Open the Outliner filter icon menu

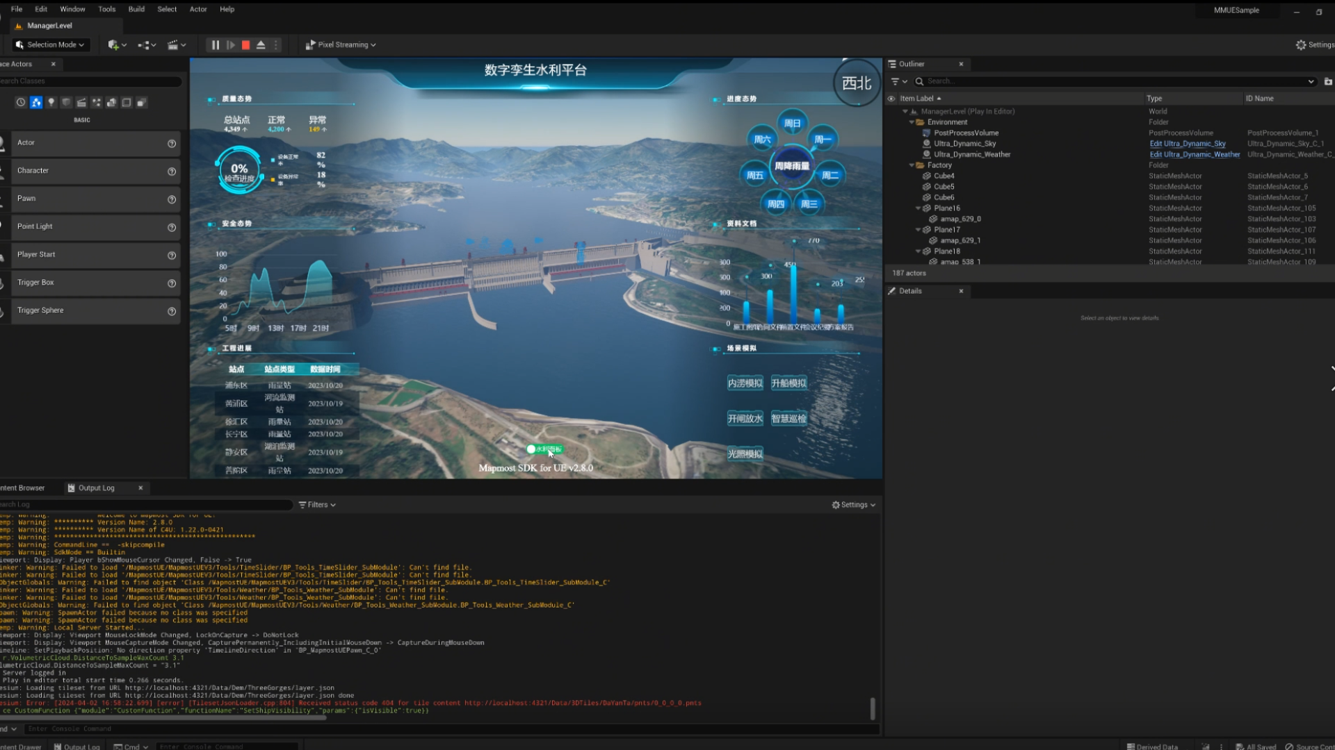[899, 81]
